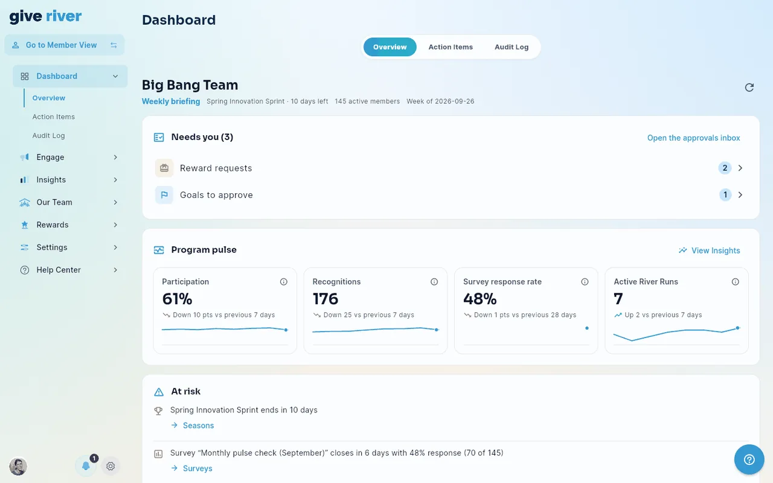Click the Reward requests gift icon
Viewport: 773px width, 483px height.
pos(164,168)
